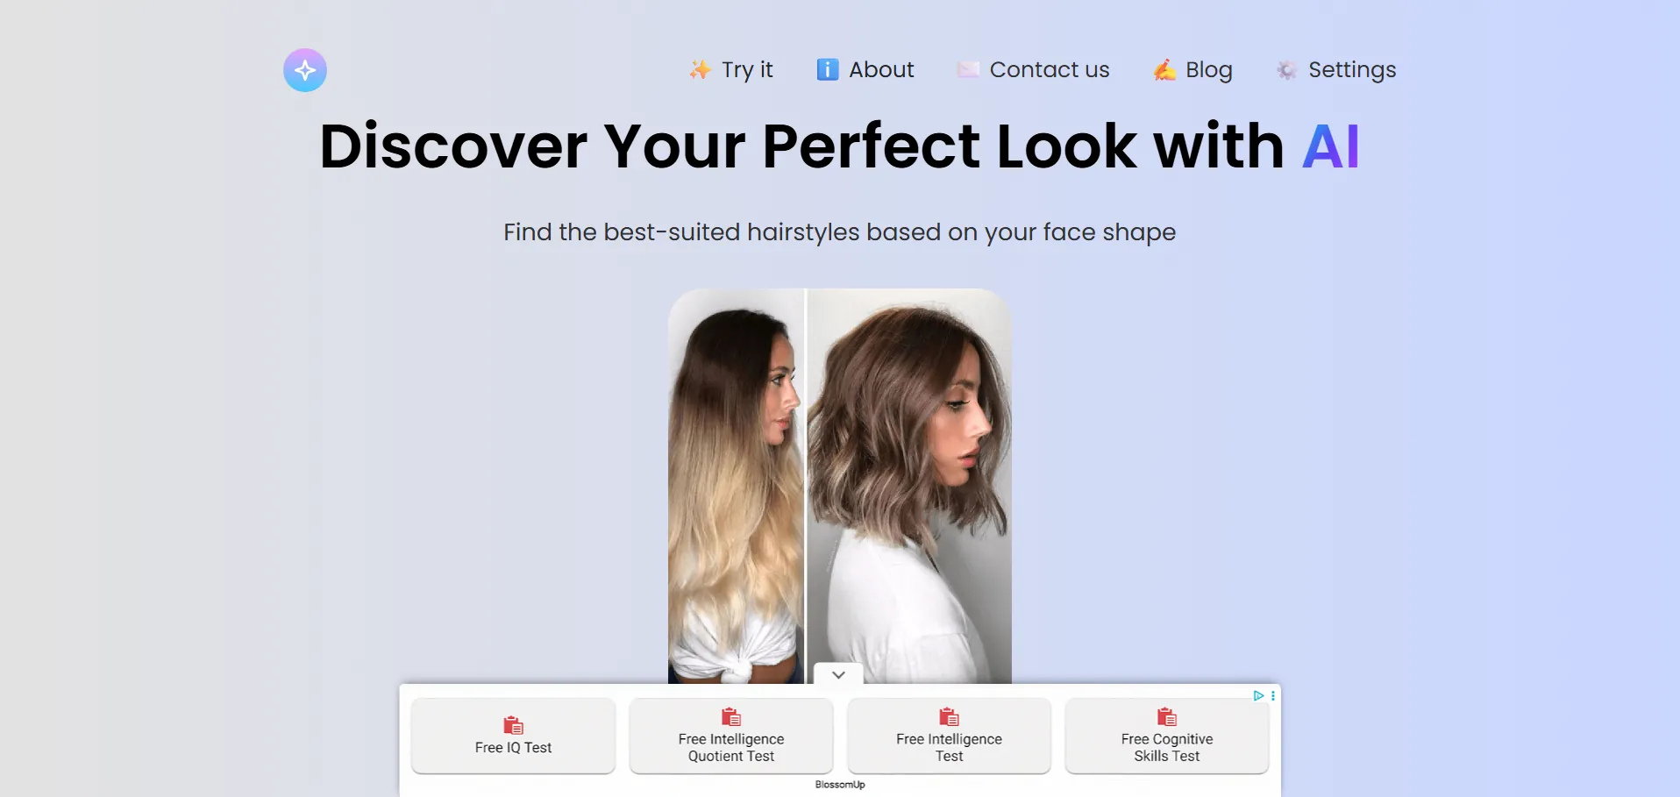Select the Free IQ Test ad button

(513, 736)
